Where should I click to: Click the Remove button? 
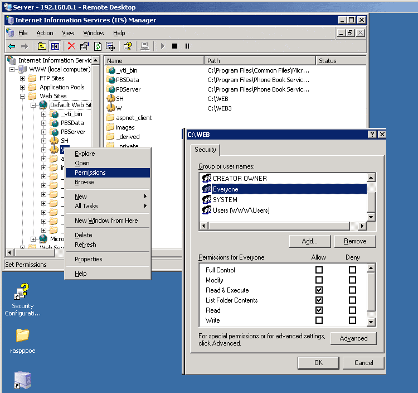click(355, 241)
